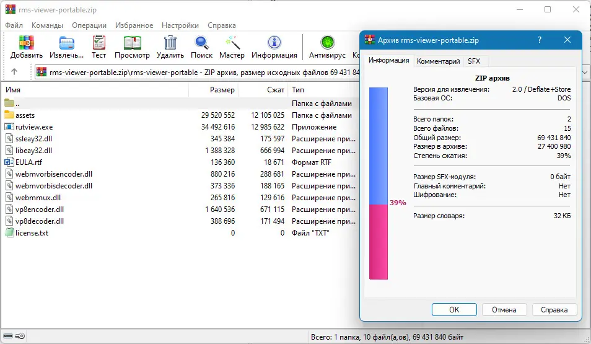Viewport: 591px width, 344px height.
Task: Select the libeay32.dll file row
Action: tap(180, 151)
